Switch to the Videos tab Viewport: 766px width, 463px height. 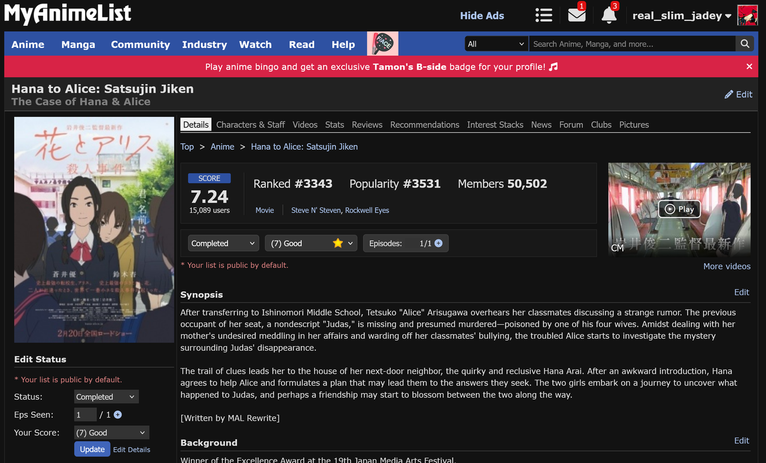coord(305,125)
